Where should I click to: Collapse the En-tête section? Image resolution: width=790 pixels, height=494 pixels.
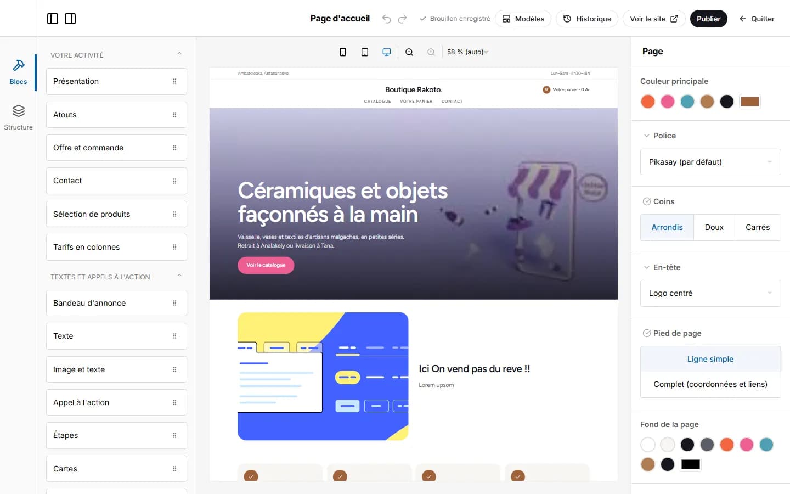[647, 267]
